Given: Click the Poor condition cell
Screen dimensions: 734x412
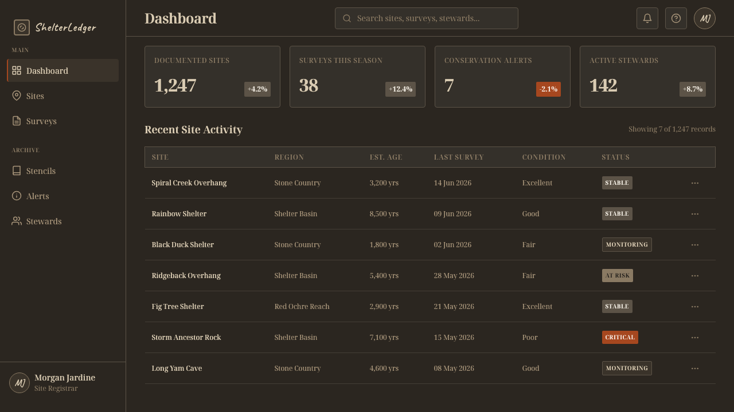Looking at the screenshot, I should (x=530, y=338).
